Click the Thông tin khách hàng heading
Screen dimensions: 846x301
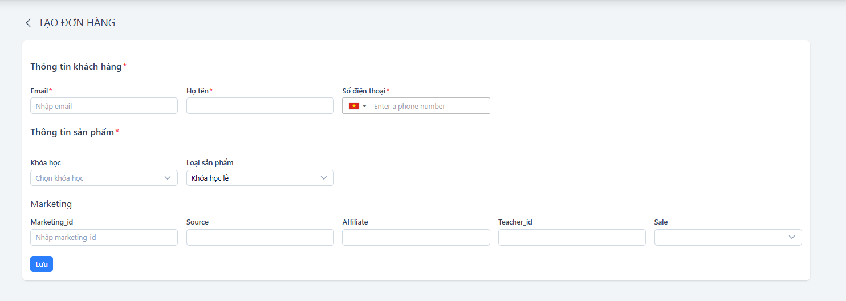pos(76,67)
